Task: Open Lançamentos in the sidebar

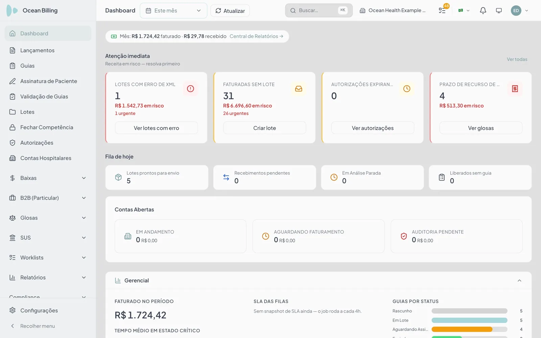Action: point(48,50)
